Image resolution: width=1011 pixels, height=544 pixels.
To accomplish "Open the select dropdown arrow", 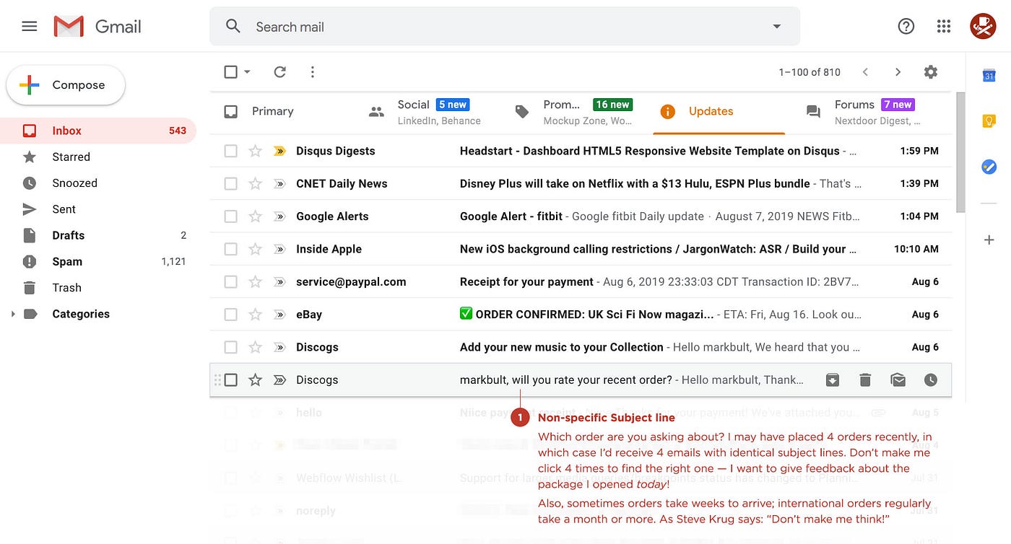I will click(248, 72).
